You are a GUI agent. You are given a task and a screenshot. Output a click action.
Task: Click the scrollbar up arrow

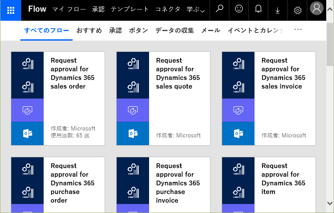[330, 9]
